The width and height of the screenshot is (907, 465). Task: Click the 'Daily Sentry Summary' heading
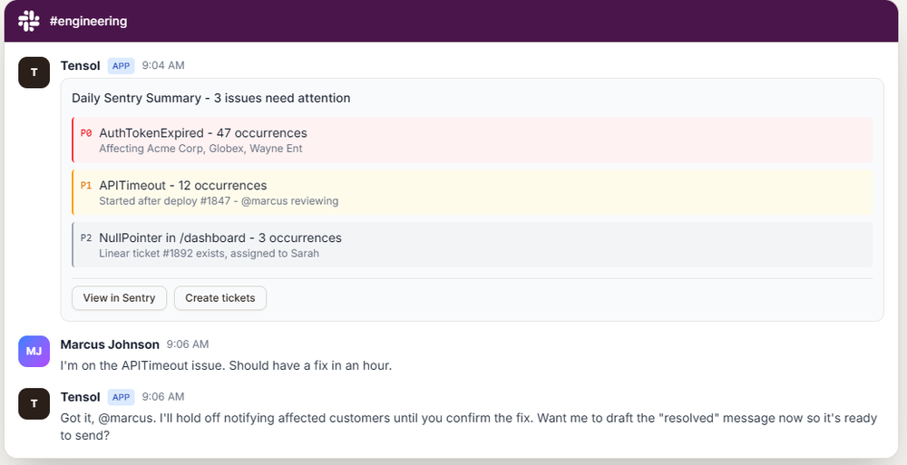(x=211, y=98)
